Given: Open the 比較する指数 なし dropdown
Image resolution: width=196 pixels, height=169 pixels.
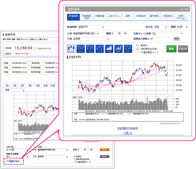Looking at the screenshot, I should (x=17, y=157).
